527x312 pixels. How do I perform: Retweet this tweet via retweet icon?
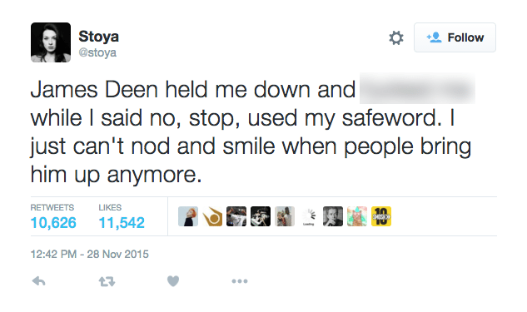click(x=107, y=281)
